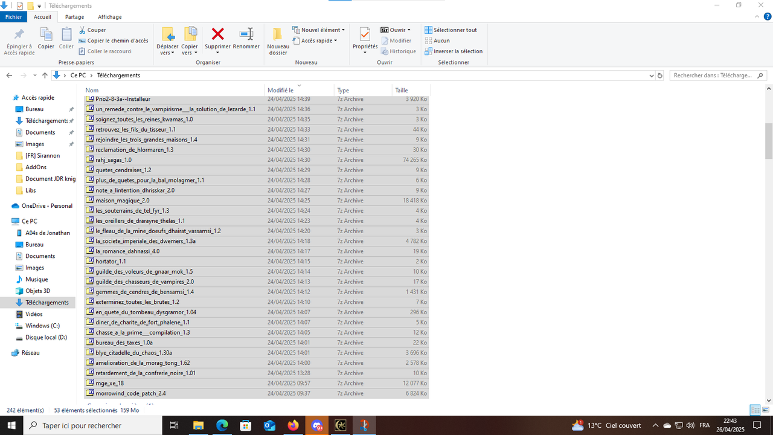
Task: Open the AddOns folder in the sidebar
Action: pos(36,167)
